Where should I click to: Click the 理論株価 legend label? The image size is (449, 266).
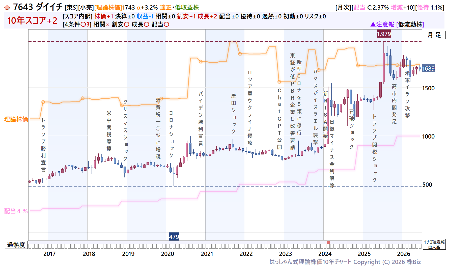coord(16,119)
